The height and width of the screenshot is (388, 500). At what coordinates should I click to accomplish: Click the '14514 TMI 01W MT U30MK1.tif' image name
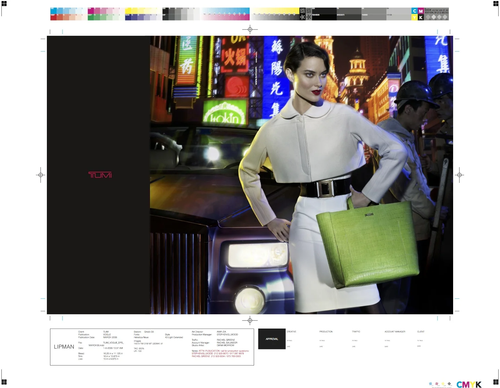148,343
